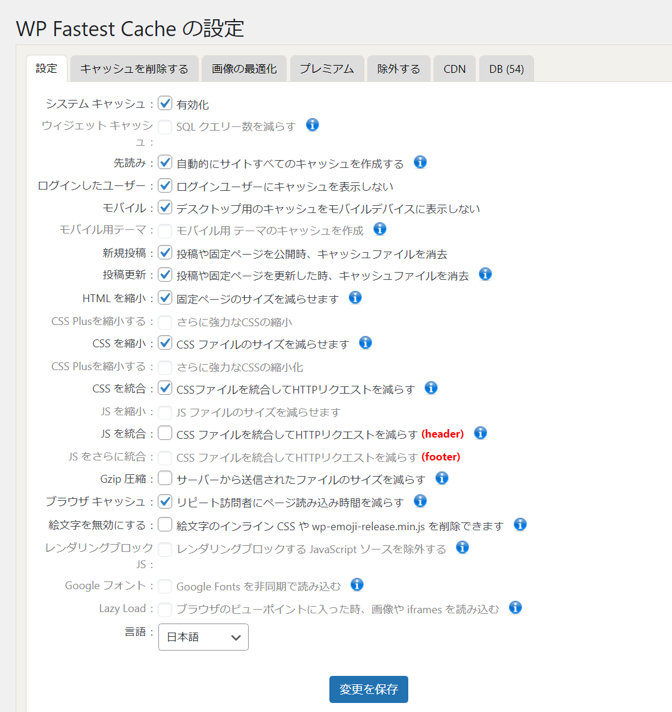Open info icon next to Lazy Load
The image size is (672, 712).
(x=515, y=608)
